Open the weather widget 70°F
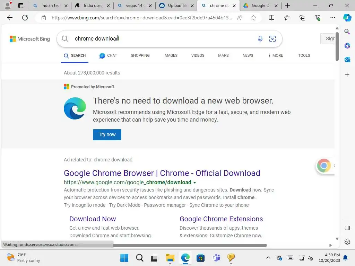The height and width of the screenshot is (266, 355). 23,258
